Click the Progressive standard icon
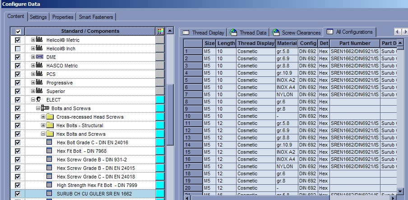 click(39, 83)
